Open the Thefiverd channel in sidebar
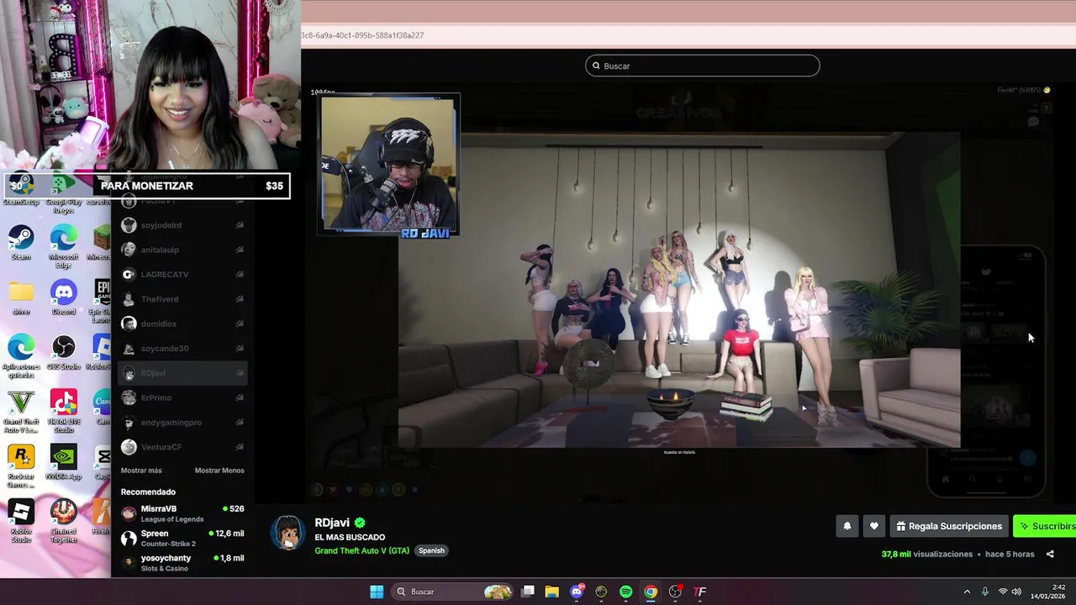The image size is (1076, 605). coord(183,299)
